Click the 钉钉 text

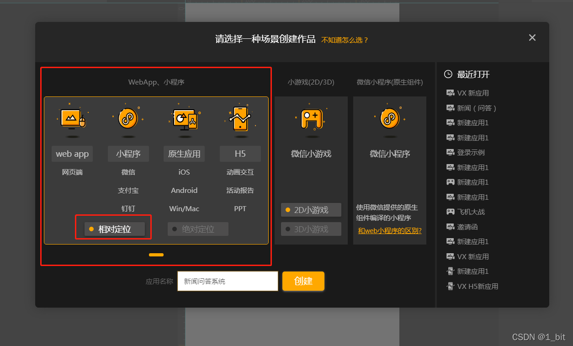pyautogui.click(x=128, y=209)
